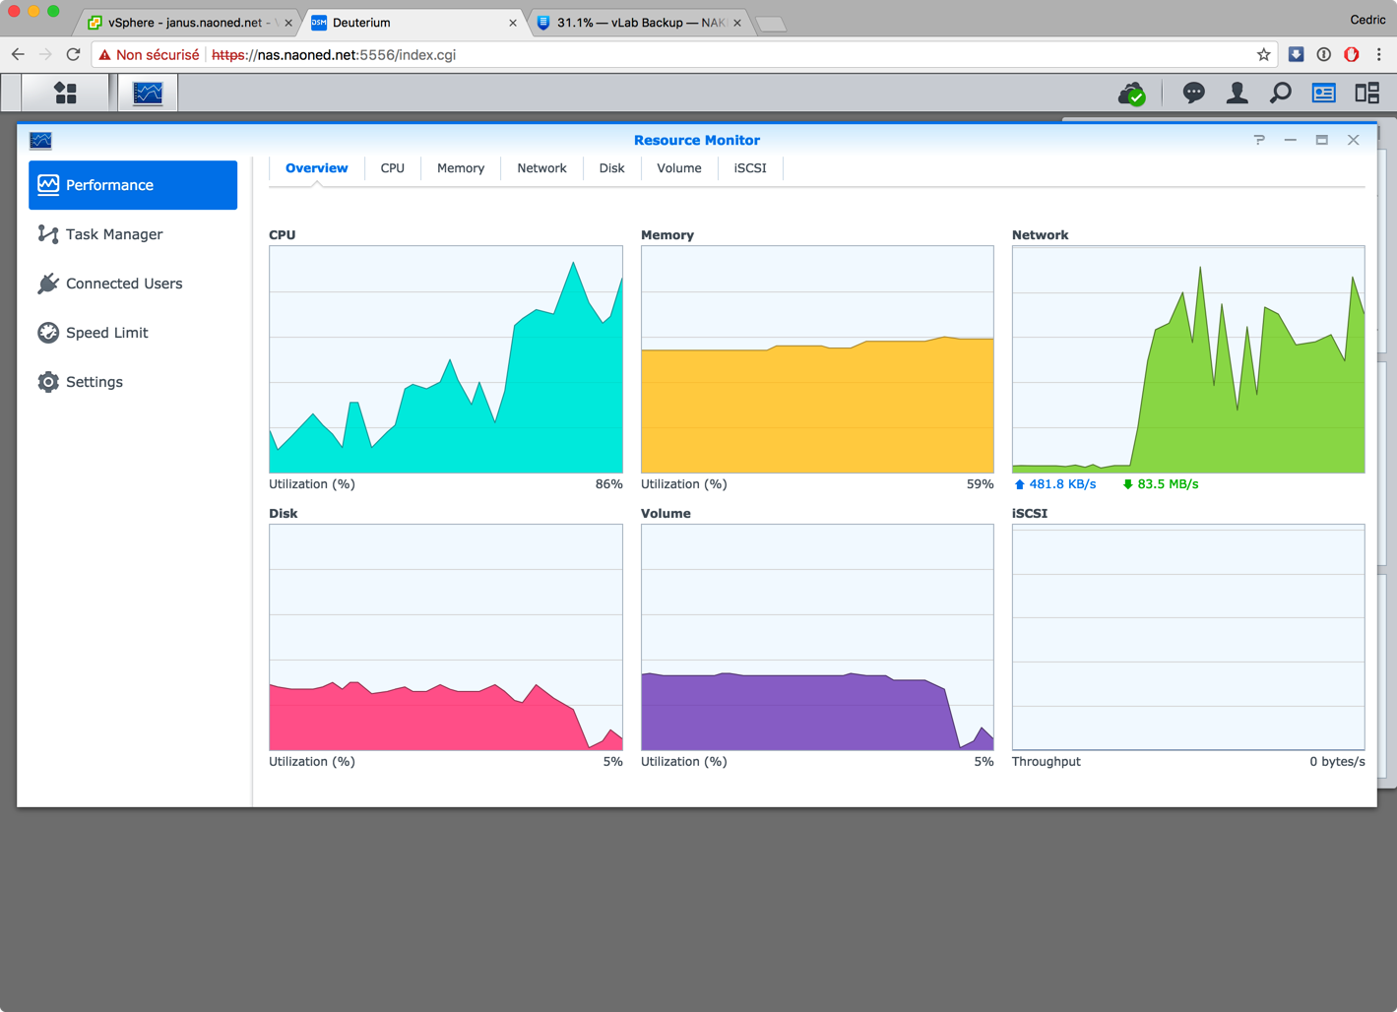The image size is (1397, 1012).
Task: Open the notifications chat bubble icon
Action: pos(1193,93)
